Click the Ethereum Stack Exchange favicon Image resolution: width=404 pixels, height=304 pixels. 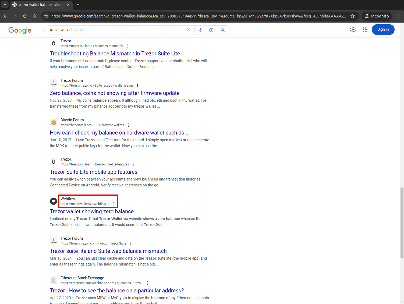tap(54, 280)
